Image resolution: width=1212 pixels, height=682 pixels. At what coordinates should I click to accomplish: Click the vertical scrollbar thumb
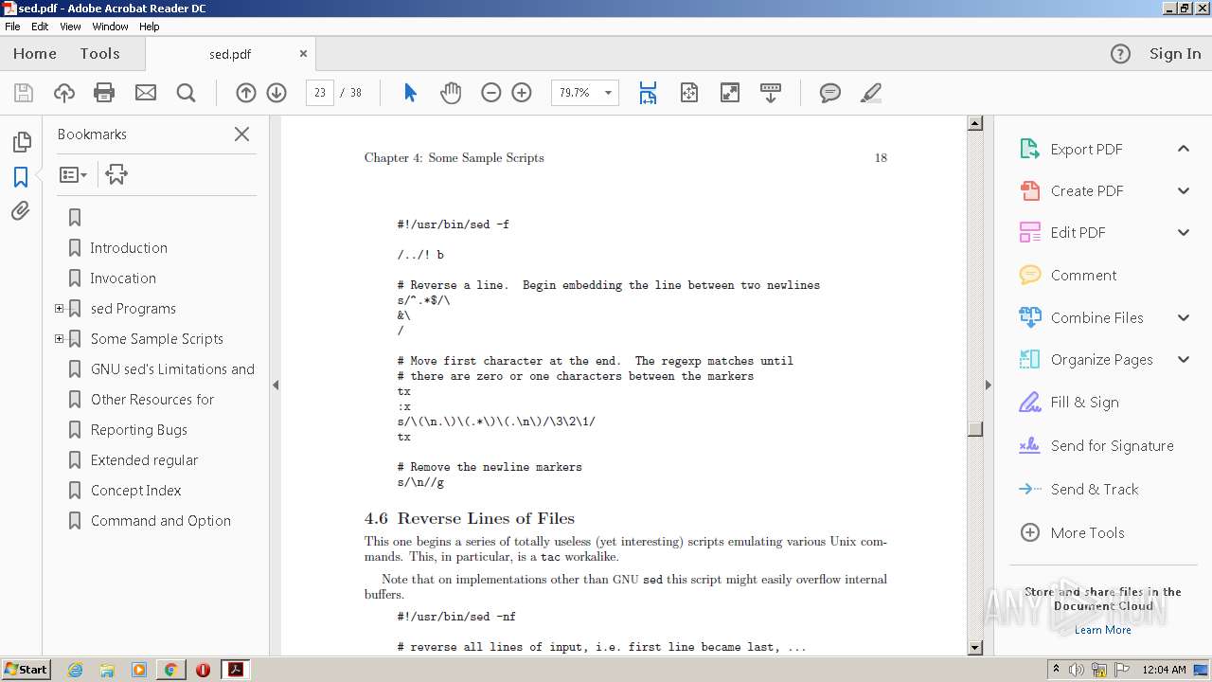pos(974,428)
